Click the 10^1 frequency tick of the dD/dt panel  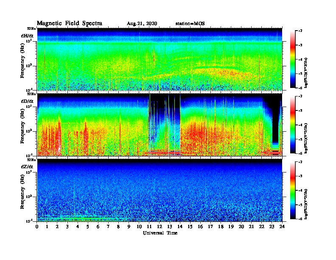[28, 106]
